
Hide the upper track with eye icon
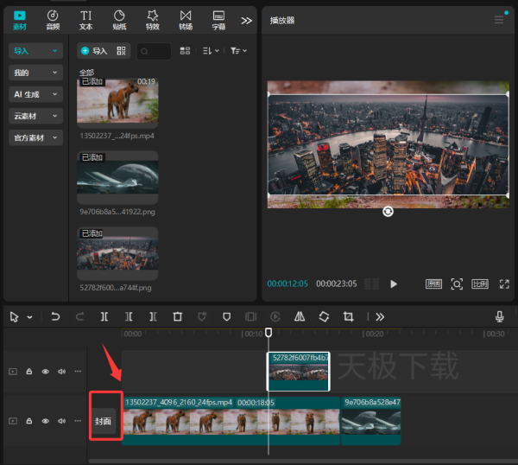45,372
